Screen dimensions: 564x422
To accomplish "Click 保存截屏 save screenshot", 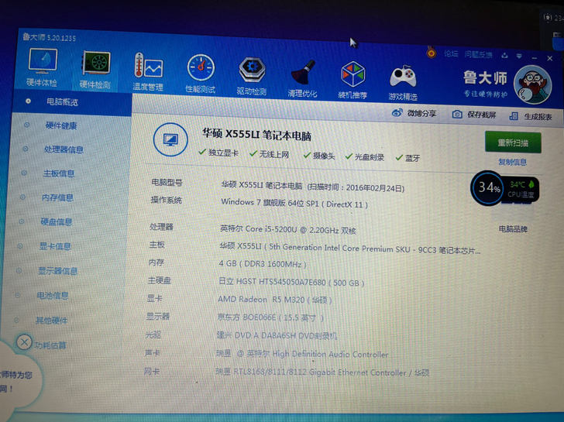I will [474, 115].
